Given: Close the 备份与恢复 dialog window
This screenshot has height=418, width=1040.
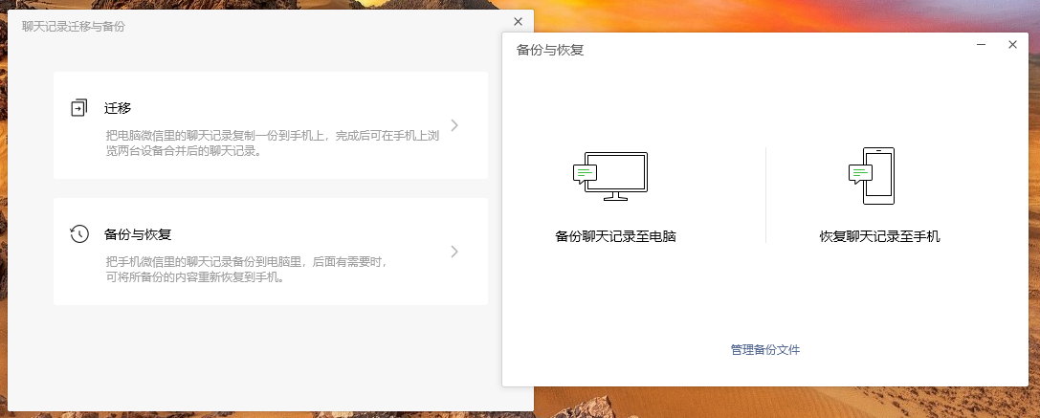Looking at the screenshot, I should pos(1012,44).
